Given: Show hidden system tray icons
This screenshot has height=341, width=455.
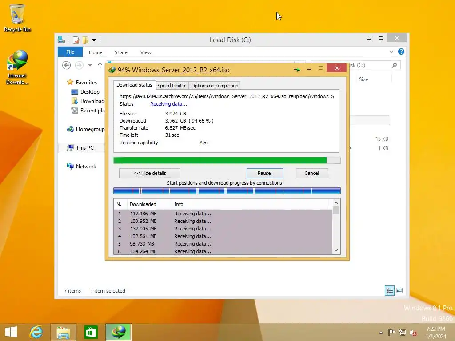Looking at the screenshot, I should tap(381, 333).
